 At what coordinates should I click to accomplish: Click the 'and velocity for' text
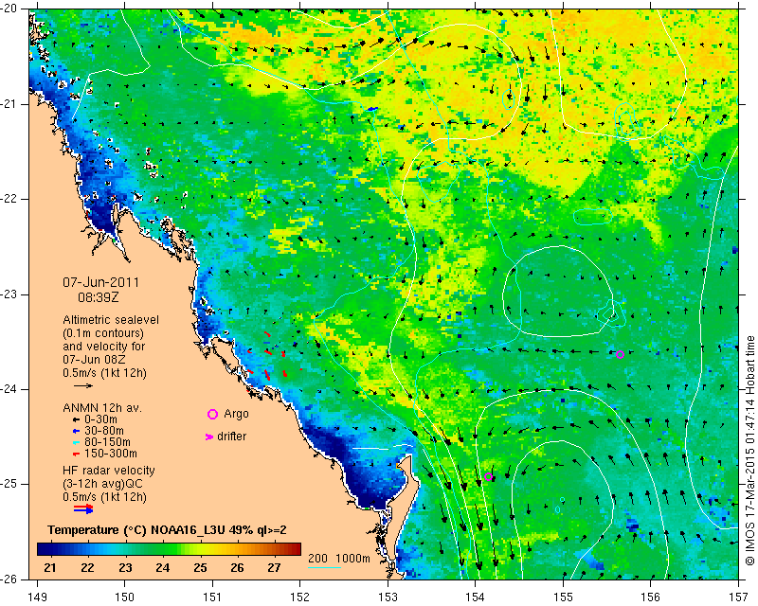104,347
